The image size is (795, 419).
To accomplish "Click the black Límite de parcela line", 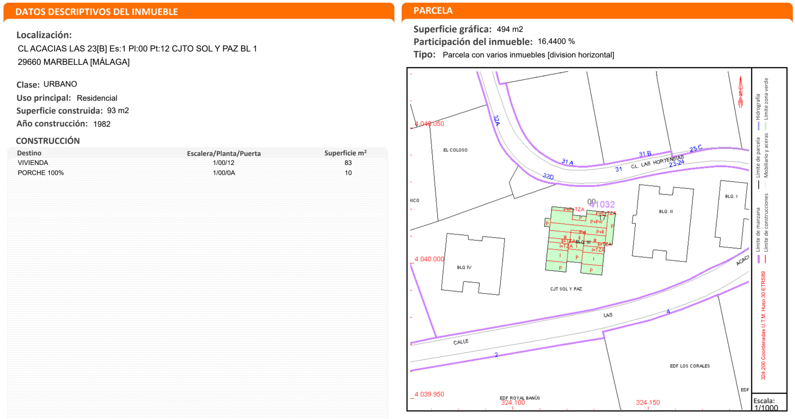I will 759,185.
